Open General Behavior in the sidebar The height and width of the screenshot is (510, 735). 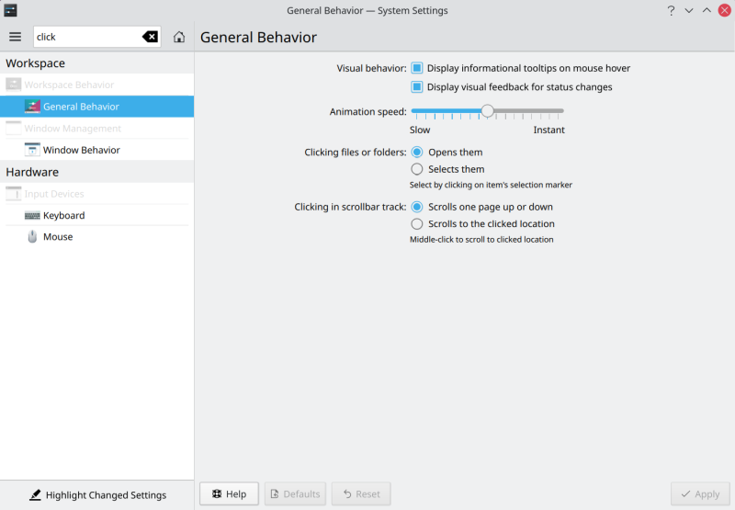[81, 107]
